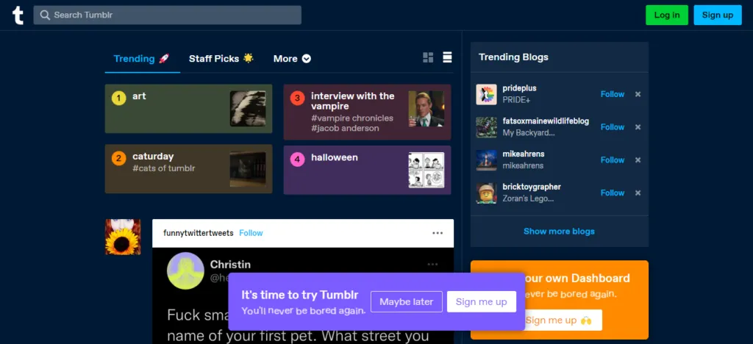Image resolution: width=753 pixels, height=344 pixels.
Task: Dismiss mikeahrens blog suggestion
Action: (638, 160)
